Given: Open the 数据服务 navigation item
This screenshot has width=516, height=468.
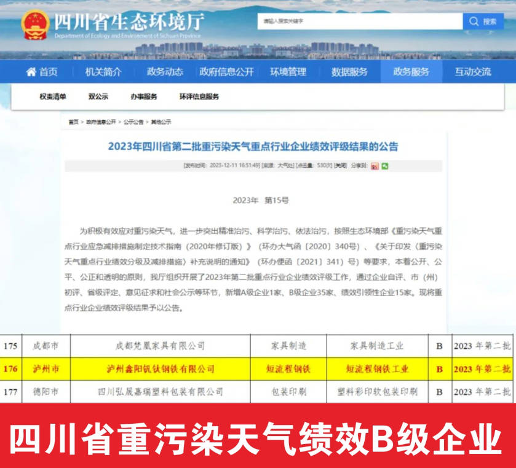Looking at the screenshot, I should 349,72.
